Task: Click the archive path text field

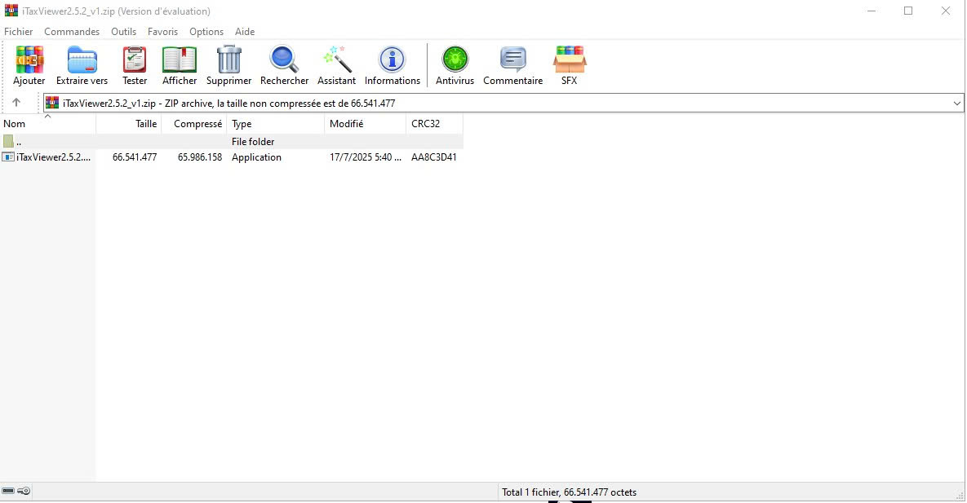Action: 503,103
